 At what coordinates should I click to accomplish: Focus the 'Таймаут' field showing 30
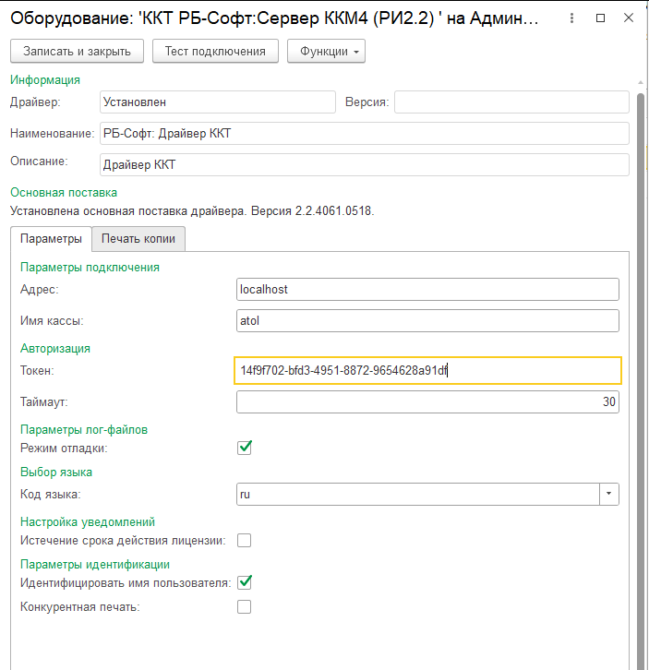427,401
